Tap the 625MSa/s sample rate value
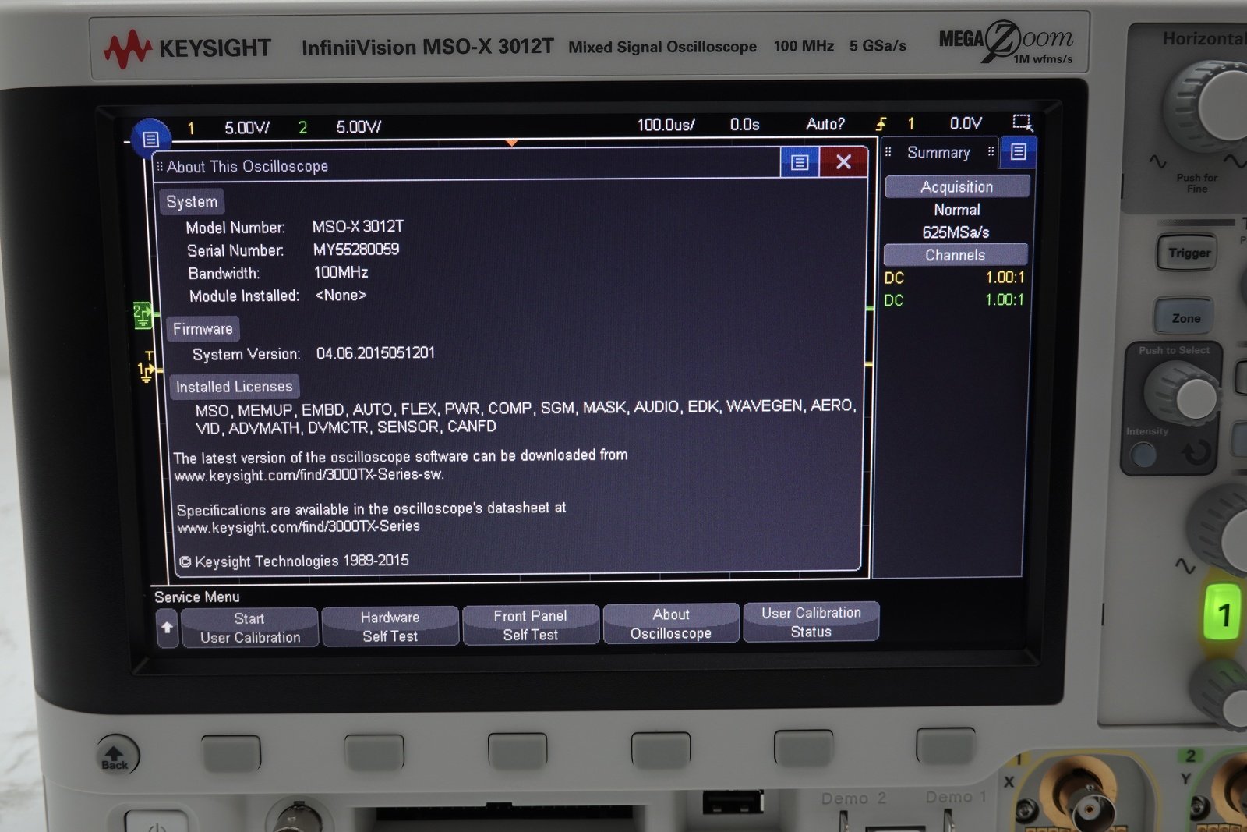Viewport: 1247px width, 832px height. point(956,232)
